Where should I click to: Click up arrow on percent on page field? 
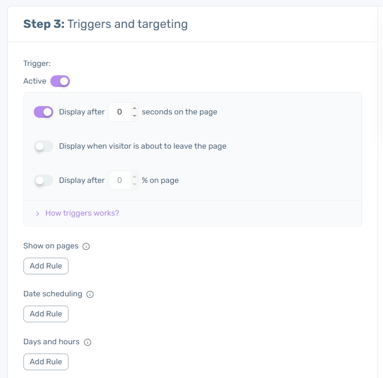pyautogui.click(x=135, y=177)
